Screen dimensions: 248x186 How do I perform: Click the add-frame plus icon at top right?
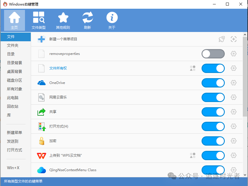tap(233, 39)
